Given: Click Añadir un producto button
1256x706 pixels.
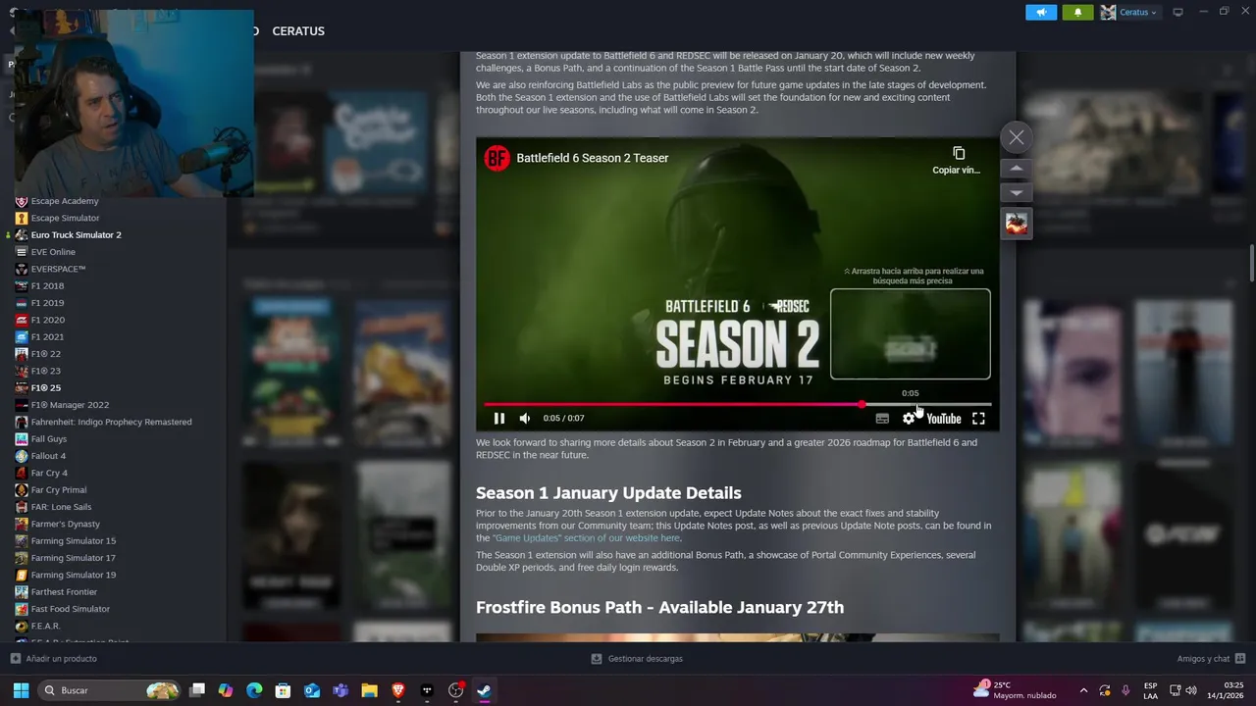Looking at the screenshot, I should click(54, 659).
